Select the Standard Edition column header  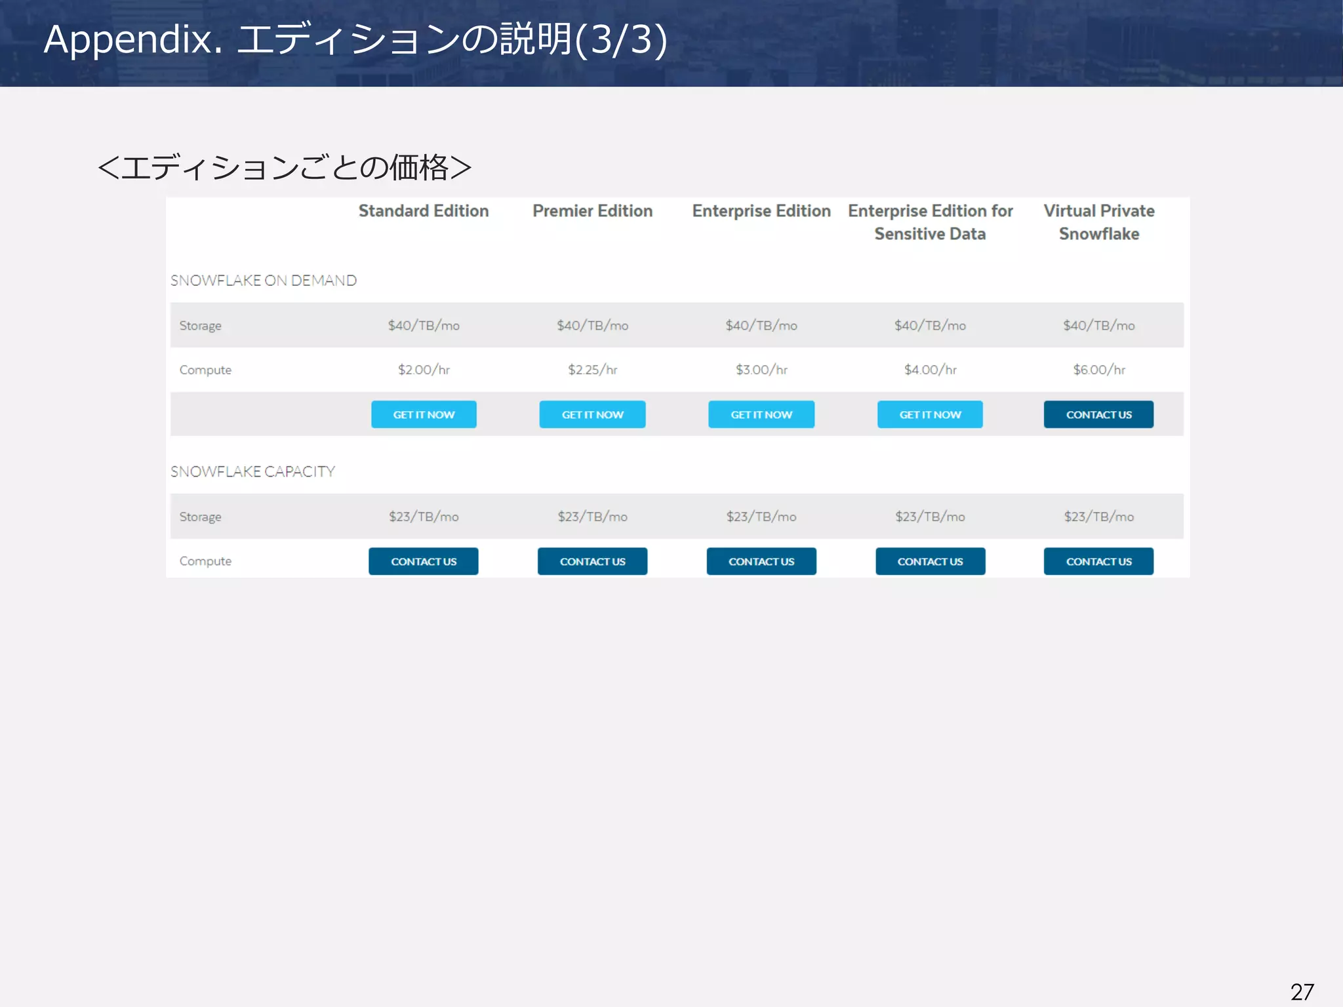tap(424, 211)
